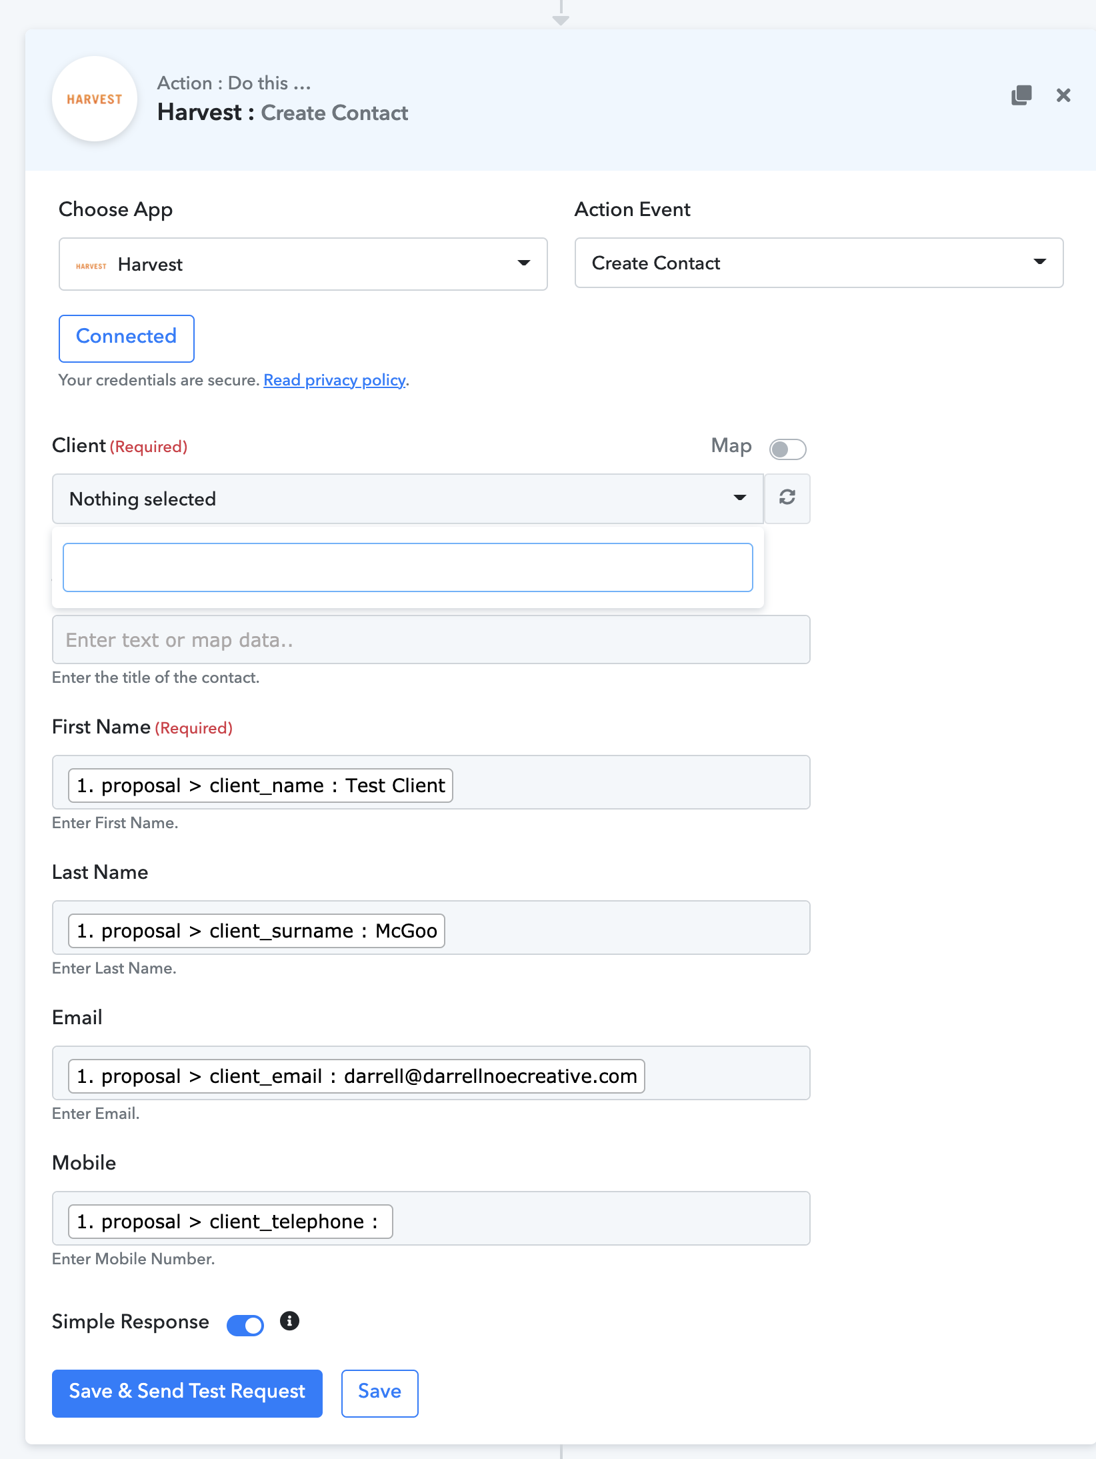Disable the Simple Response toggle

[x=245, y=1325]
